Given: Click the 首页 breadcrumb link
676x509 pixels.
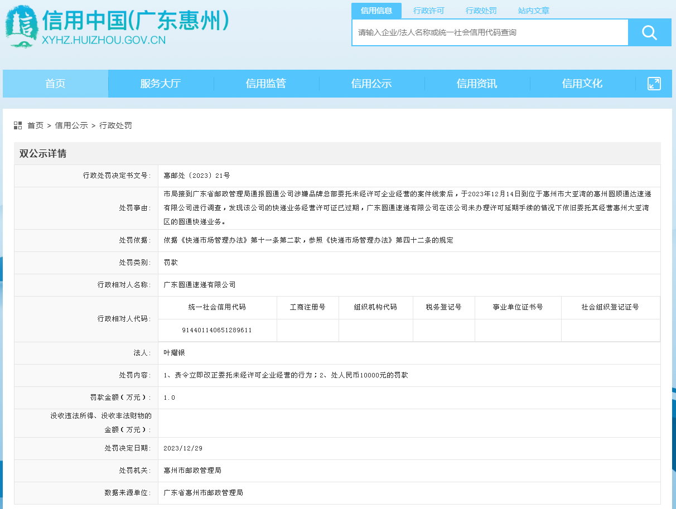Looking at the screenshot, I should (36, 125).
